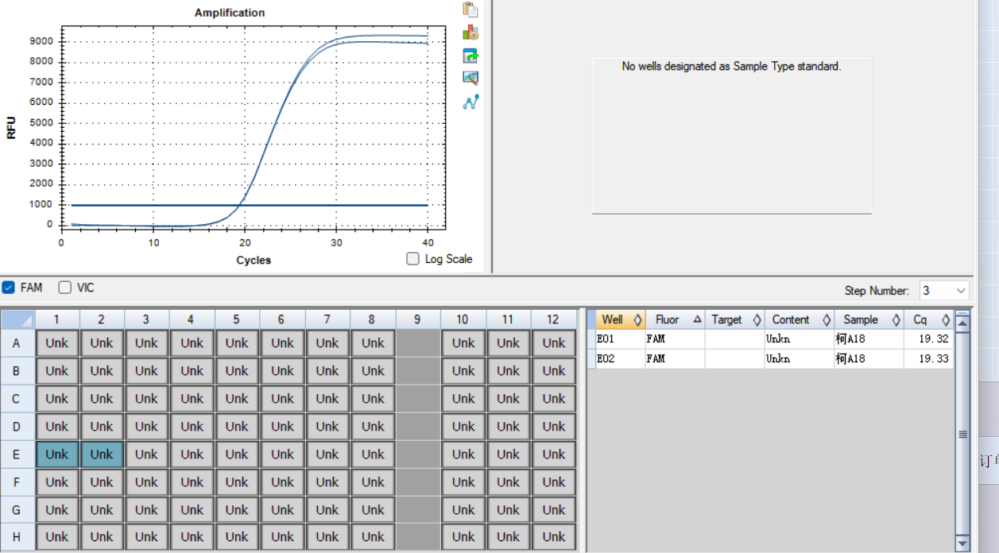Uncheck the FAM fluorophore checkbox

(x=9, y=288)
